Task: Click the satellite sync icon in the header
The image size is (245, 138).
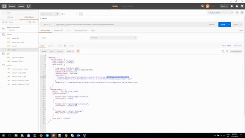Action: click(203, 6)
